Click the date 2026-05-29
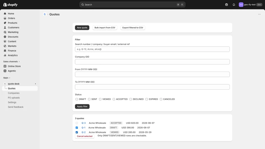 click(145, 132)
